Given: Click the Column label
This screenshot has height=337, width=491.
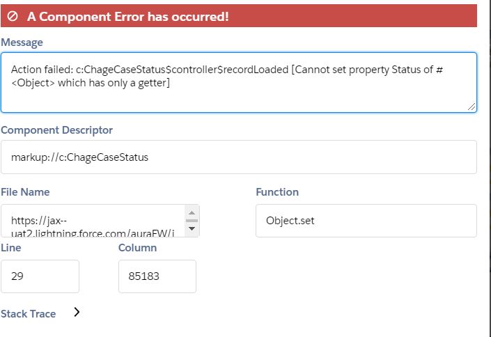Looking at the screenshot, I should [x=137, y=248].
